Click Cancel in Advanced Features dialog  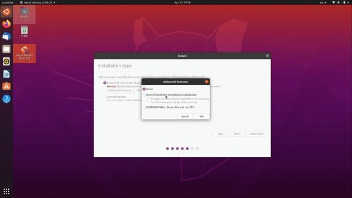coord(185,116)
